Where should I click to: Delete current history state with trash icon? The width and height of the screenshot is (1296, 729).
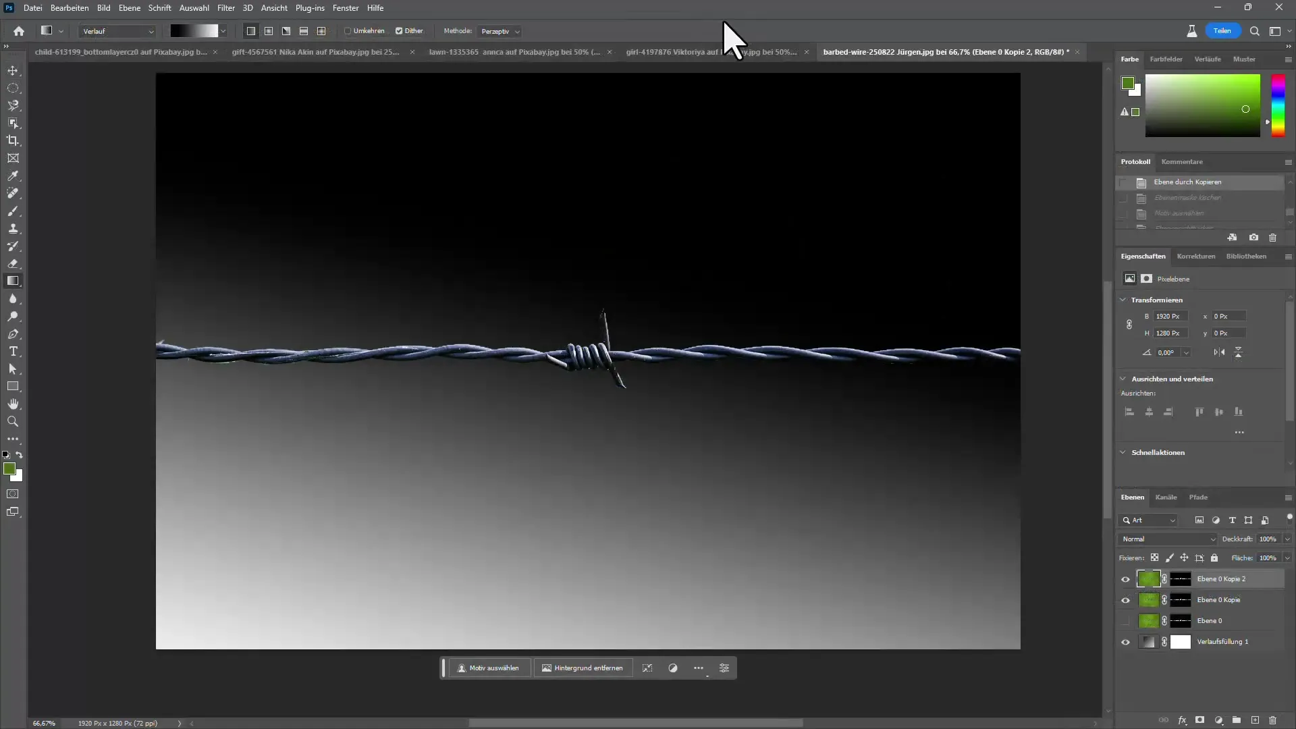click(1272, 238)
